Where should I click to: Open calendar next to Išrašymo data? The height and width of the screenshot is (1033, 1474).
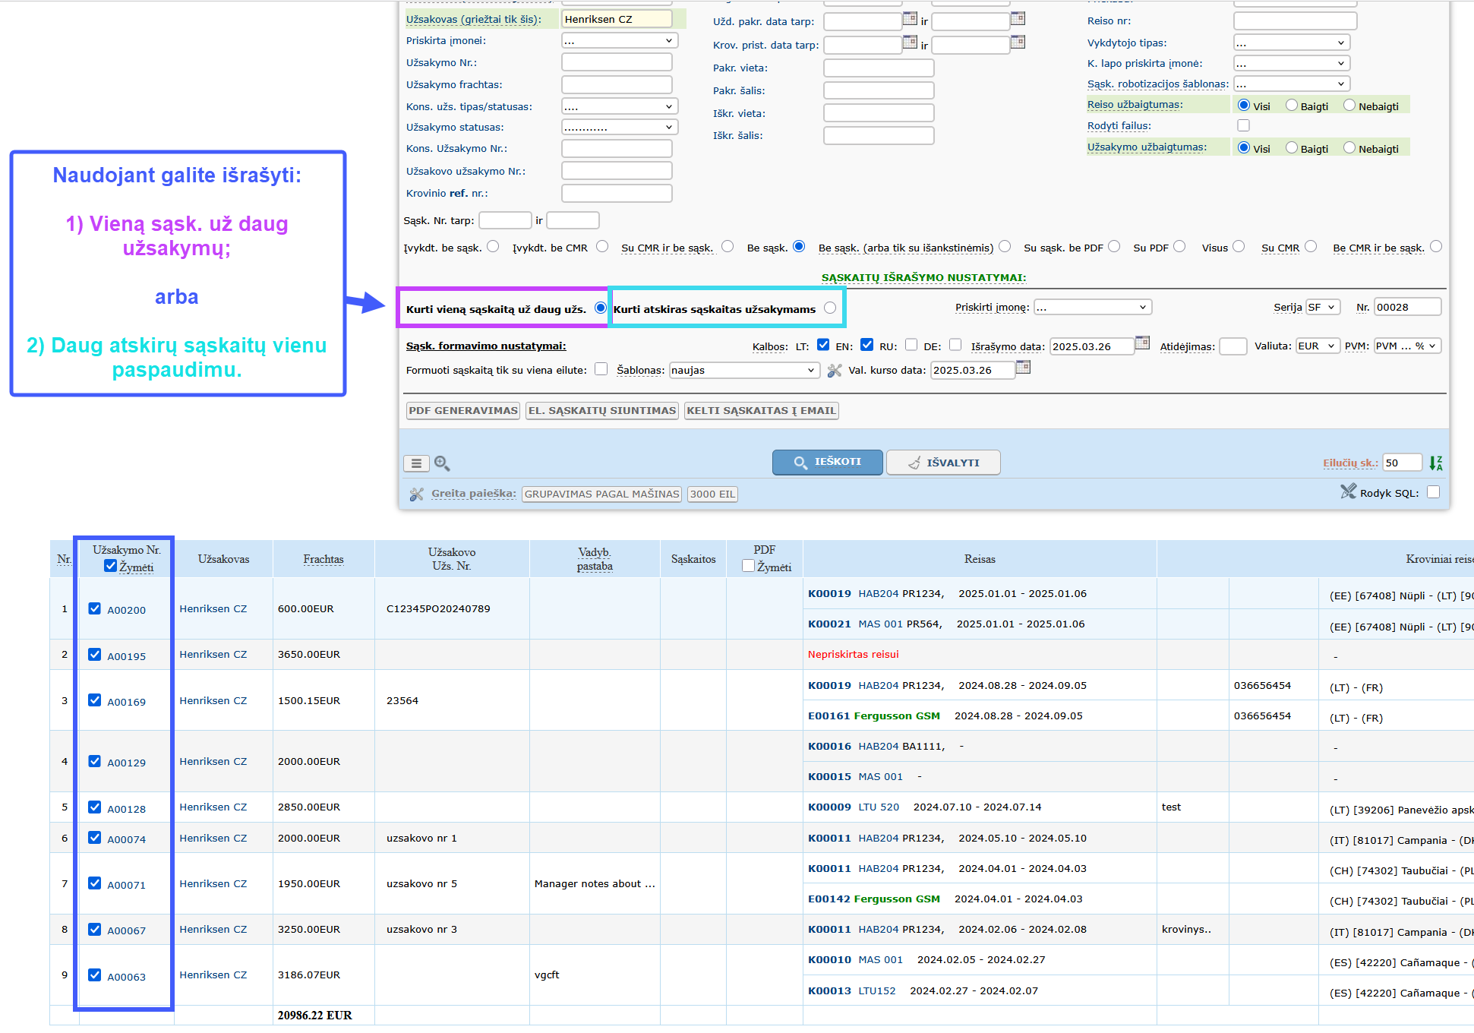(1142, 343)
